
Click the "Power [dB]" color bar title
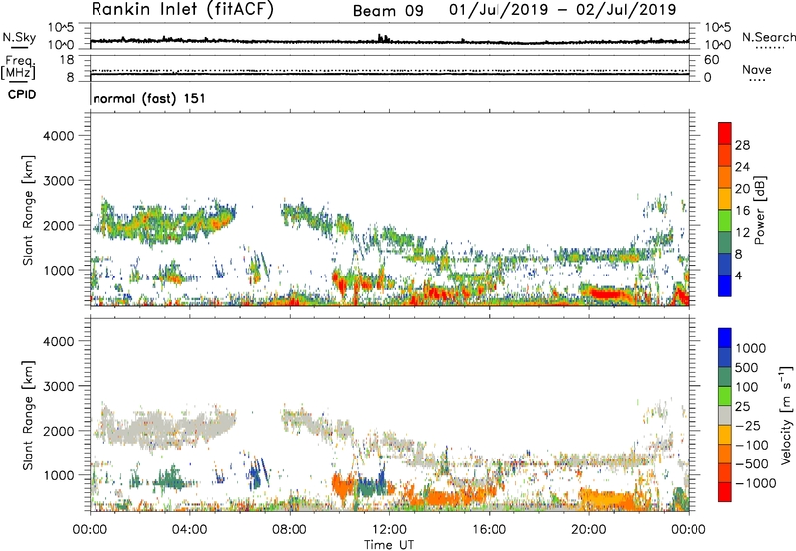click(x=759, y=210)
